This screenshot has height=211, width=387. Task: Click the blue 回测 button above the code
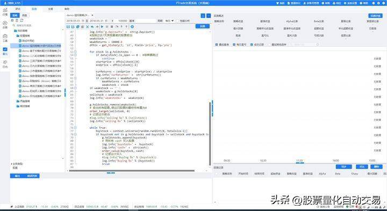click(203, 26)
